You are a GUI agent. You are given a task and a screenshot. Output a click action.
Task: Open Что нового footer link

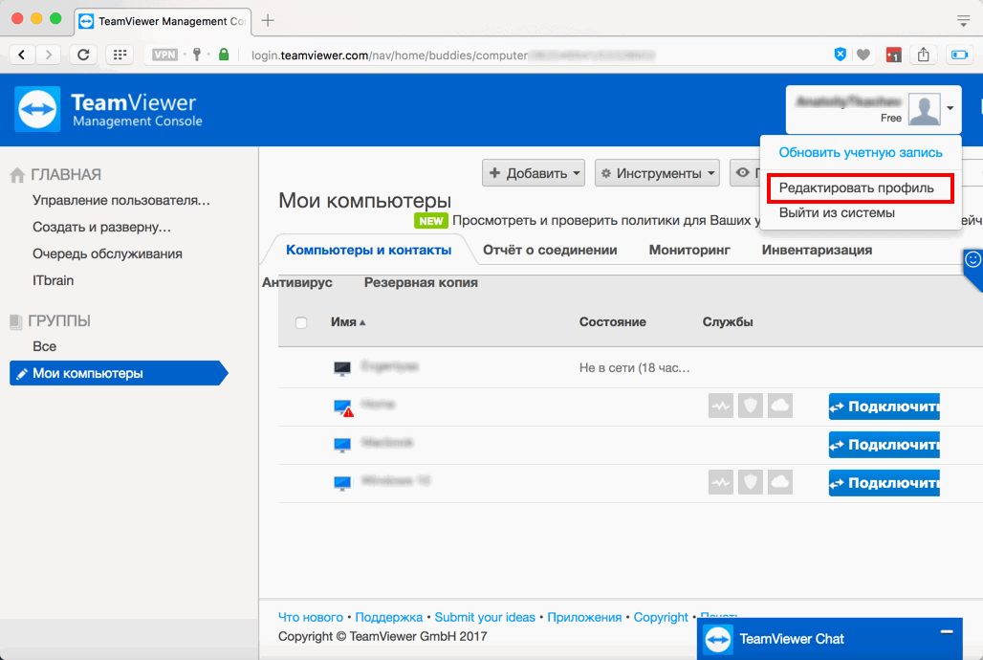click(311, 617)
